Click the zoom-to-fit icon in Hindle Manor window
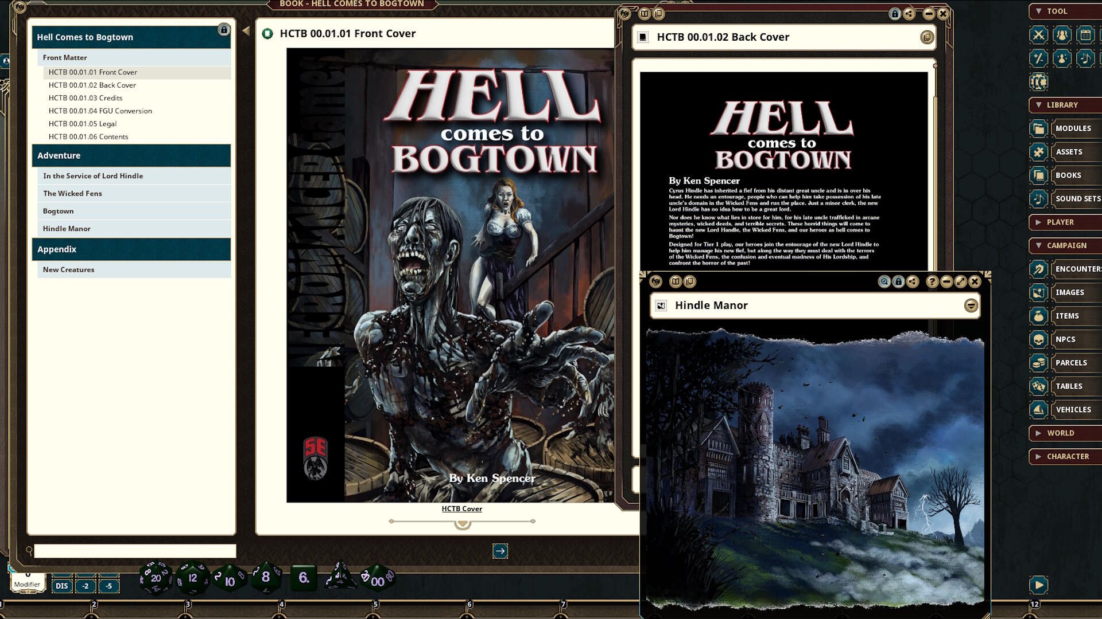The width and height of the screenshot is (1102, 619). pyautogui.click(x=884, y=281)
